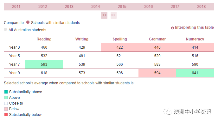Switch to the 2015 year tab
The height and width of the screenshot is (121, 218).
point(122,7)
